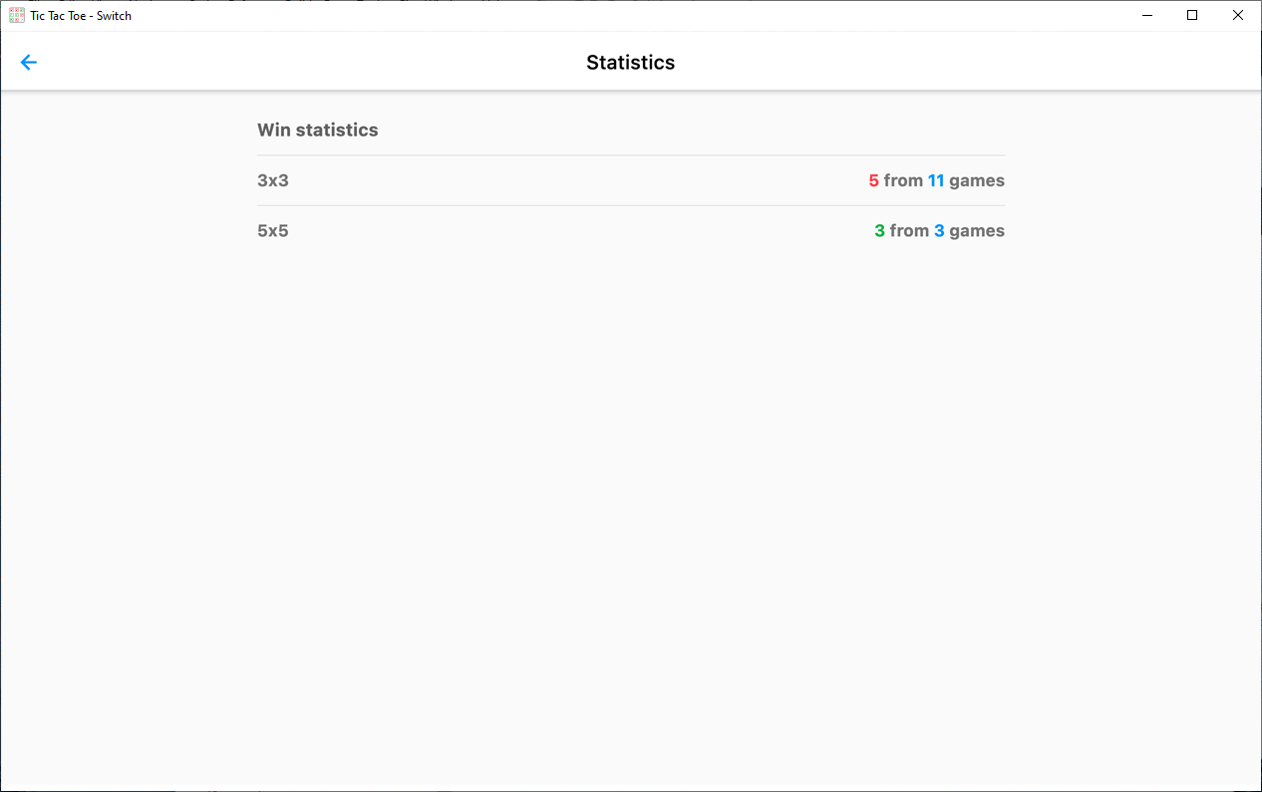Image resolution: width=1262 pixels, height=792 pixels.
Task: Click the empty title bar area
Action: (628, 16)
